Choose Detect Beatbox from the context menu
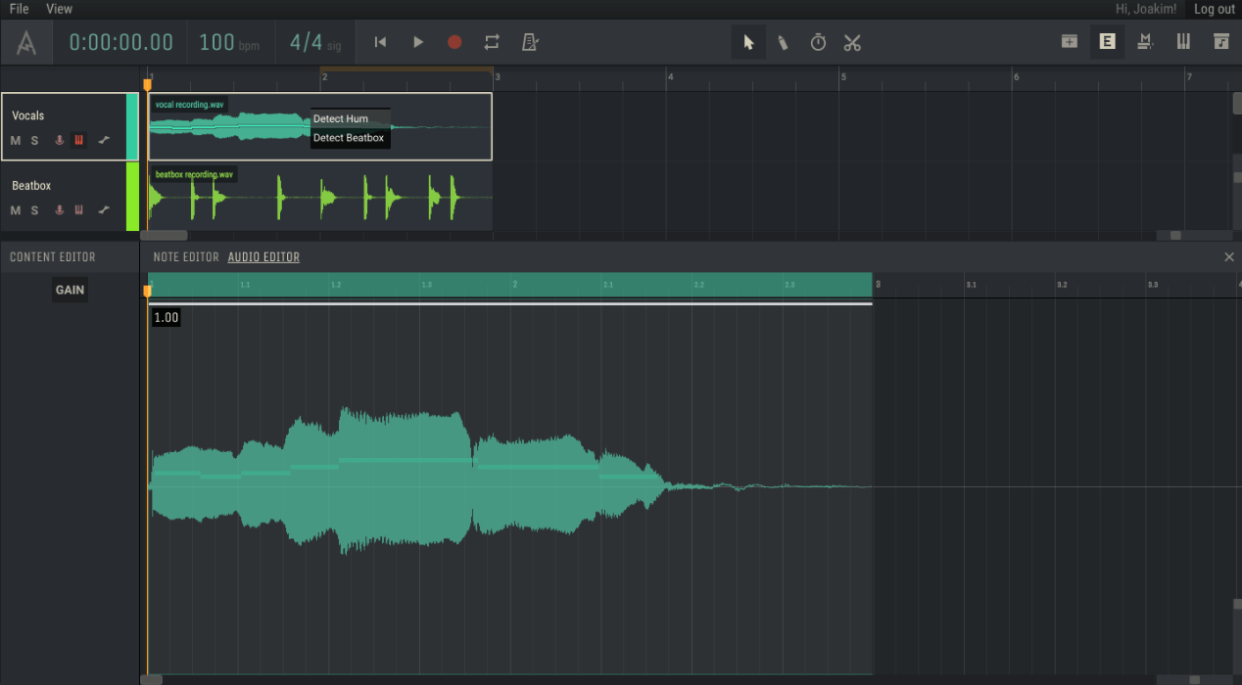Image resolution: width=1242 pixels, height=685 pixels. [x=350, y=138]
